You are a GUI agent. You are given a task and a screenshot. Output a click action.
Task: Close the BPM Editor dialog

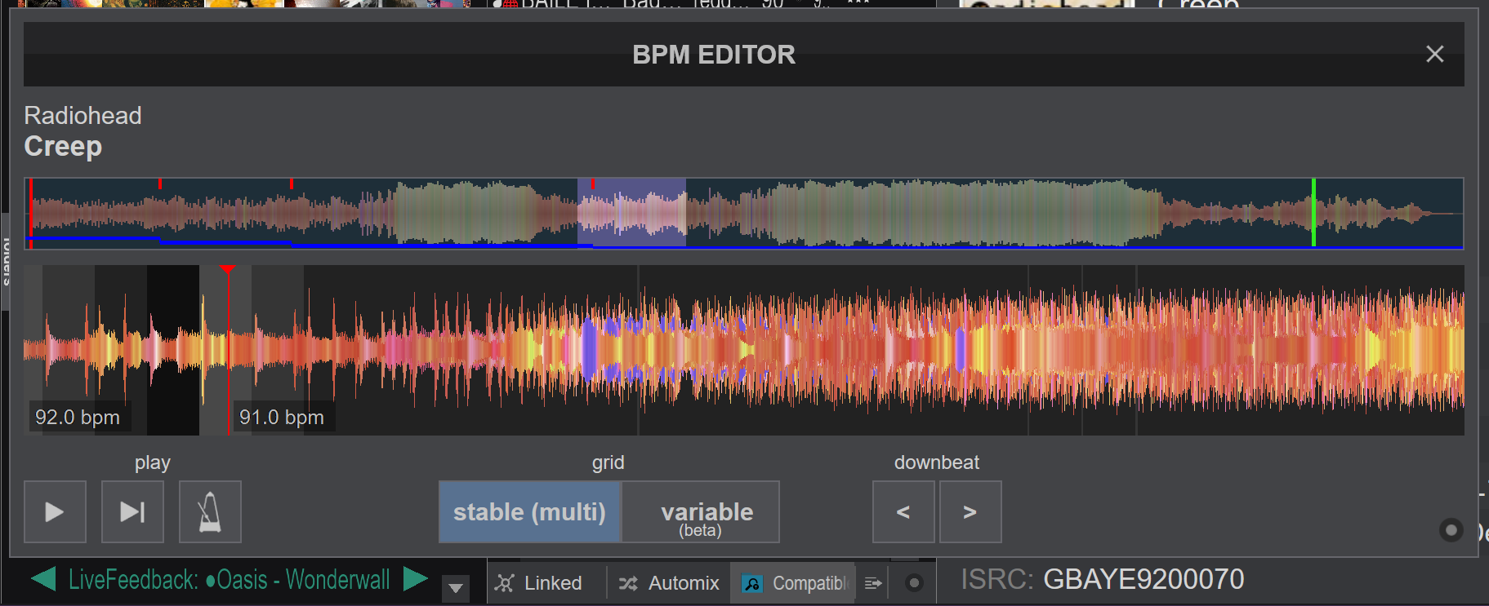click(x=1434, y=55)
